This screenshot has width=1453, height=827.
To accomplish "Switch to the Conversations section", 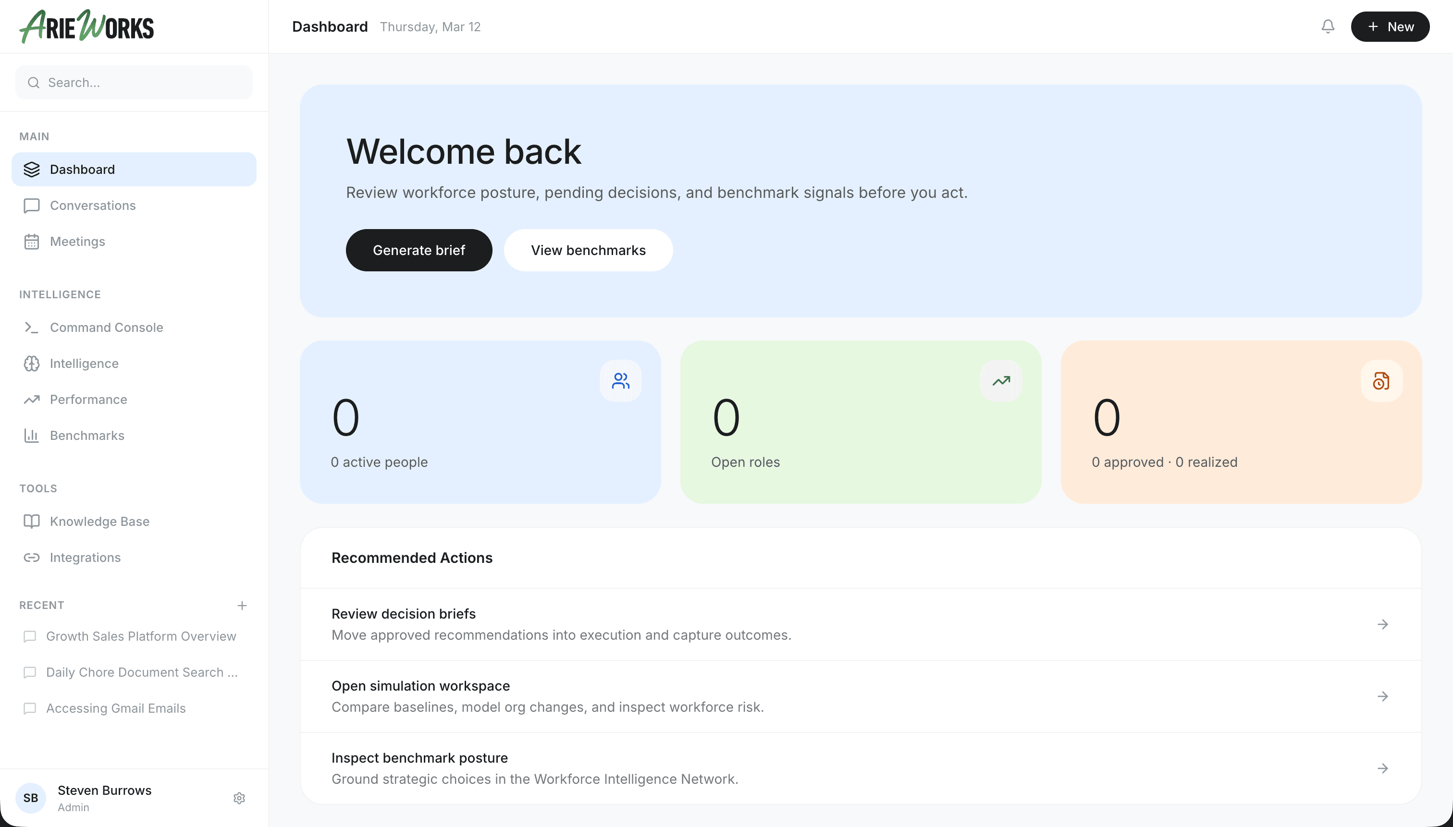I will (93, 205).
